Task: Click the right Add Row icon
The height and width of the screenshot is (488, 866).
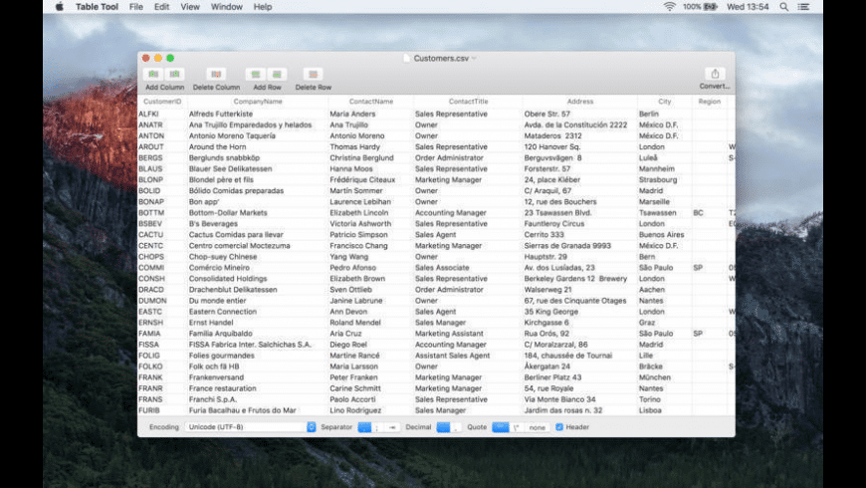Action: pos(277,75)
